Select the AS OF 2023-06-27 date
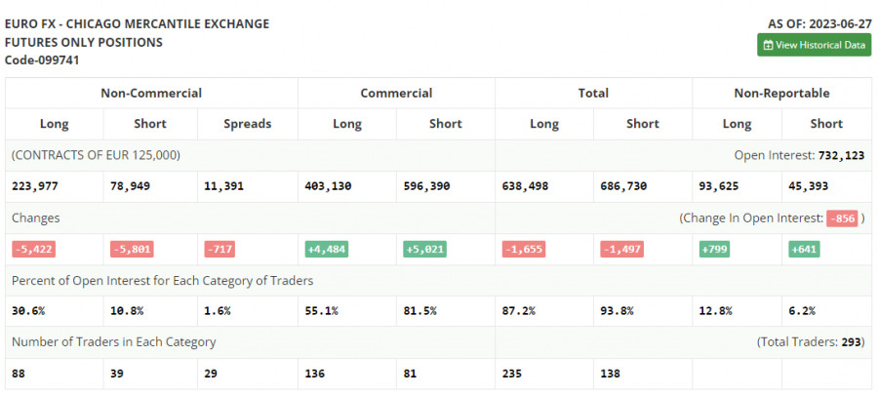The image size is (878, 396). click(x=818, y=23)
